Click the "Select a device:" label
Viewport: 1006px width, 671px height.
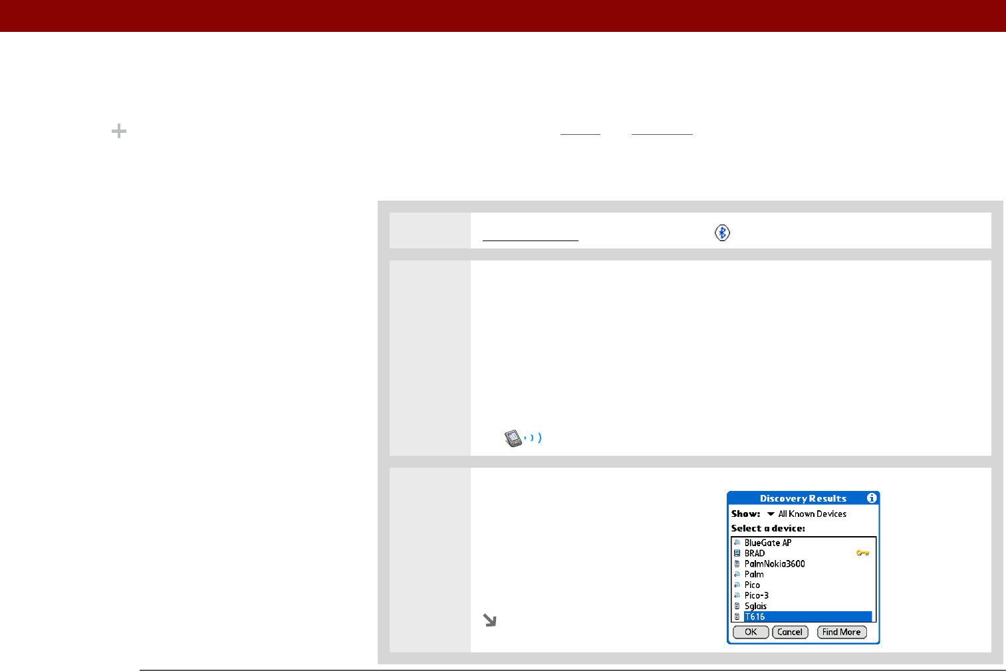click(x=768, y=529)
